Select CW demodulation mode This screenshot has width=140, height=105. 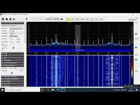click(97, 19)
